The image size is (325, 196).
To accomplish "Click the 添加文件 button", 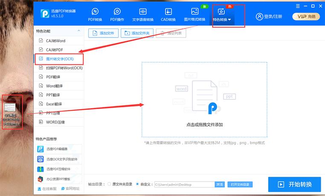I will coord(103,33).
